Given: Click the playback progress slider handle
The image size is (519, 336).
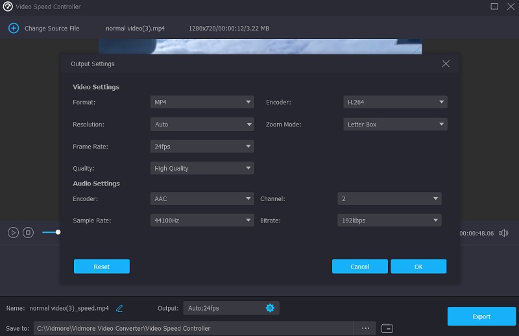Looking at the screenshot, I should [x=58, y=232].
